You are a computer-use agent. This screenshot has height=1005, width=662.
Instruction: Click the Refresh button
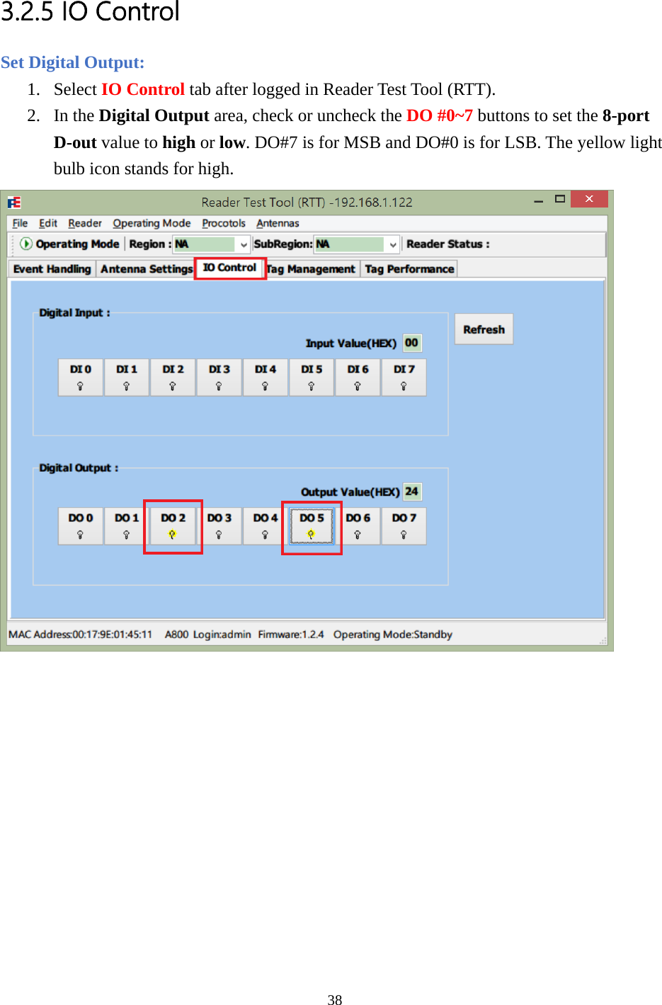pos(484,329)
